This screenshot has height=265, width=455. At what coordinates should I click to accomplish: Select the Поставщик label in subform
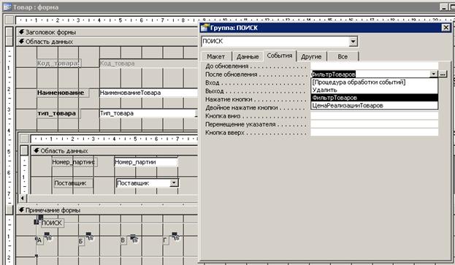tap(73, 183)
